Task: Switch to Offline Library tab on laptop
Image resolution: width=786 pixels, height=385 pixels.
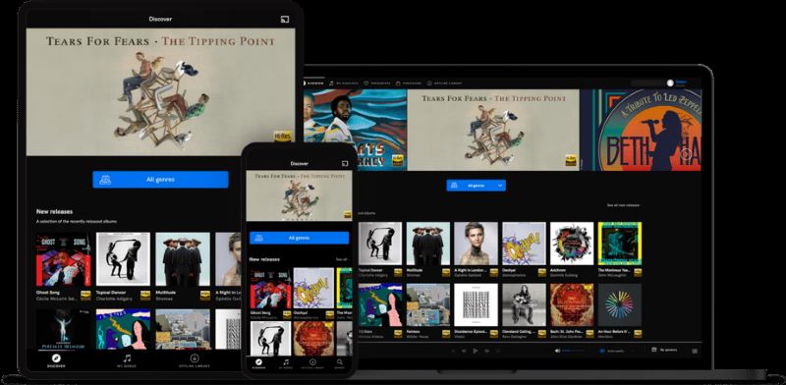Action: 445,83
